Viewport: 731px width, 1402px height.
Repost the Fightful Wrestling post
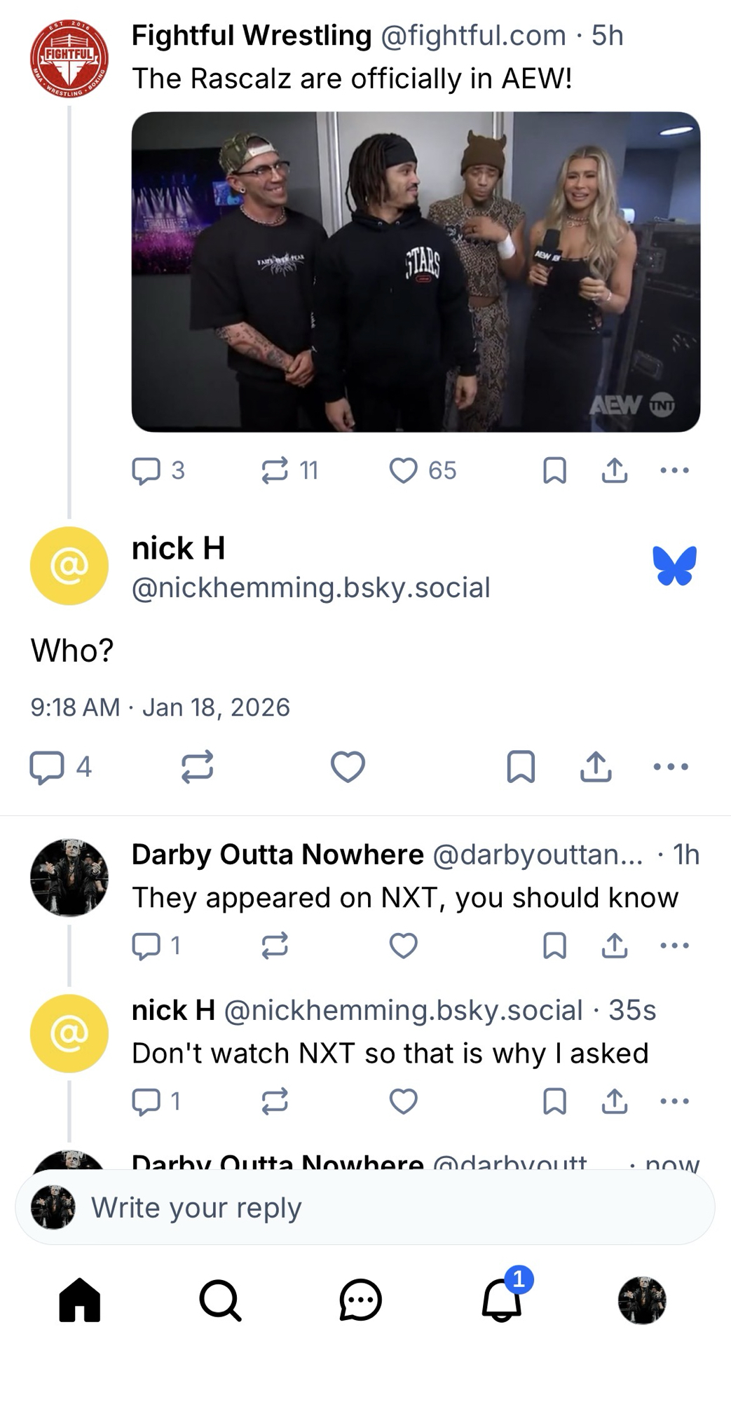coord(275,470)
